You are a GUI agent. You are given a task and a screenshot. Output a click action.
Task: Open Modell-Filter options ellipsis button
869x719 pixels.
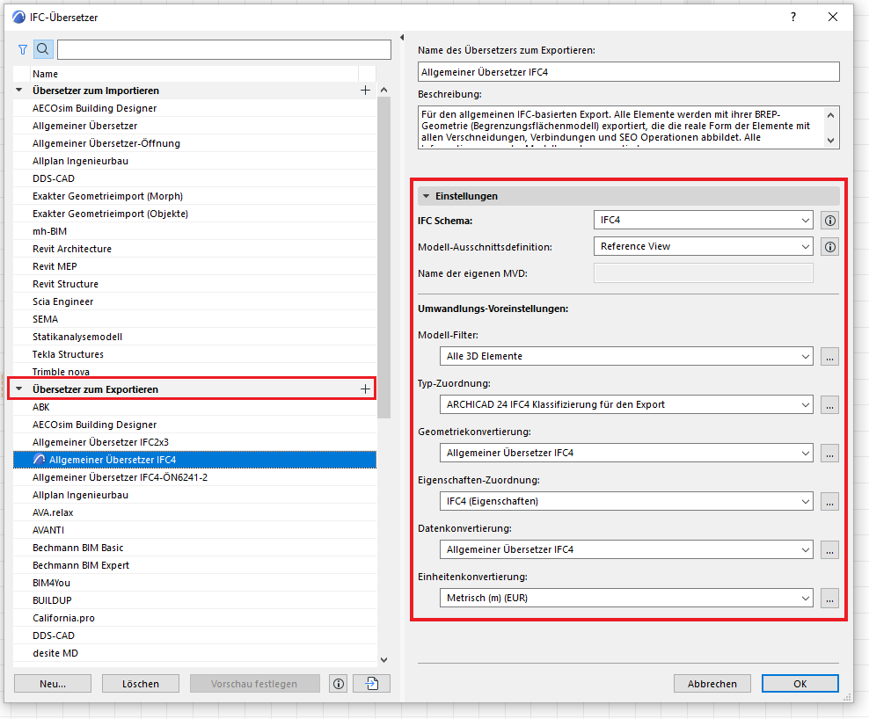[829, 357]
